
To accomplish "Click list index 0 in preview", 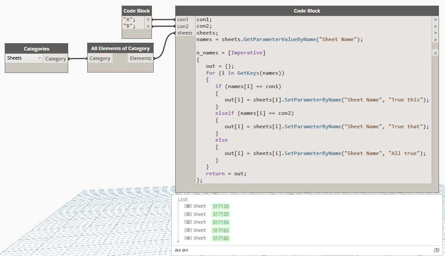I will 188,206.
